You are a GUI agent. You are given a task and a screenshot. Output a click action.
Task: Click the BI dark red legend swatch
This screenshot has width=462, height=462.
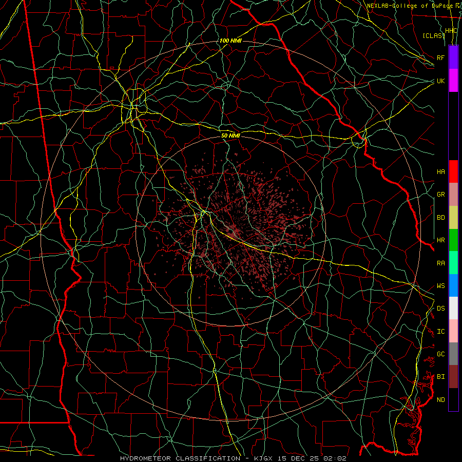pos(453,377)
